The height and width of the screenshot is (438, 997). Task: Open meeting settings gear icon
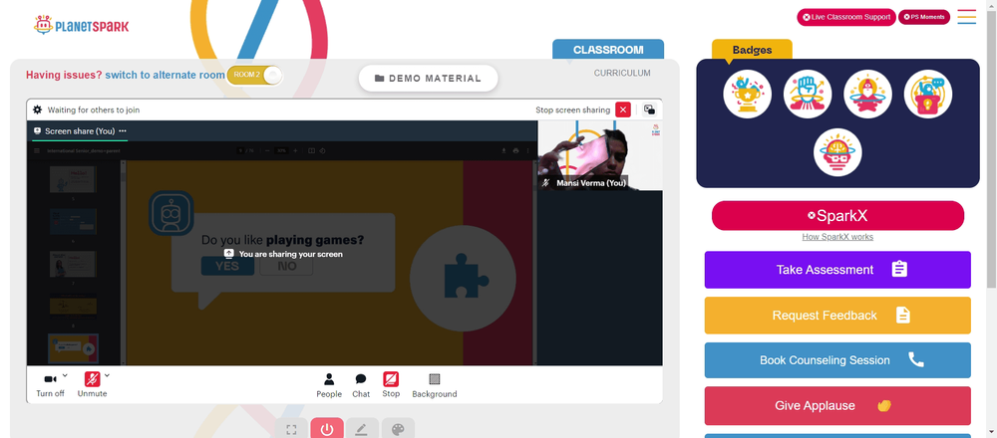[x=38, y=109]
